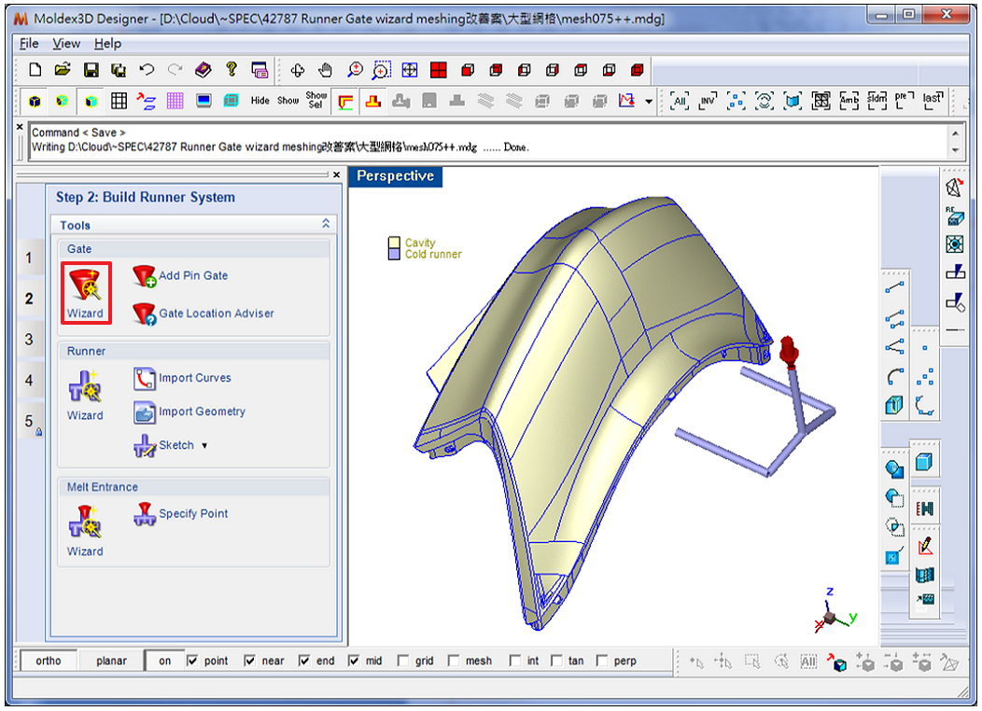The height and width of the screenshot is (711, 982).
Task: Click the select All toolbar icon
Action: 680,100
